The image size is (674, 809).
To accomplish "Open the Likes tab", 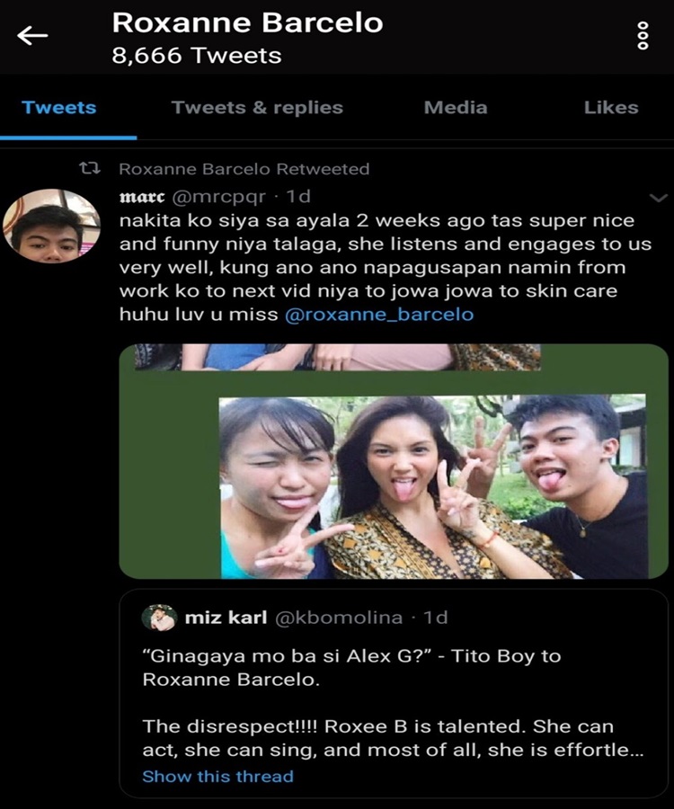I will point(611,108).
